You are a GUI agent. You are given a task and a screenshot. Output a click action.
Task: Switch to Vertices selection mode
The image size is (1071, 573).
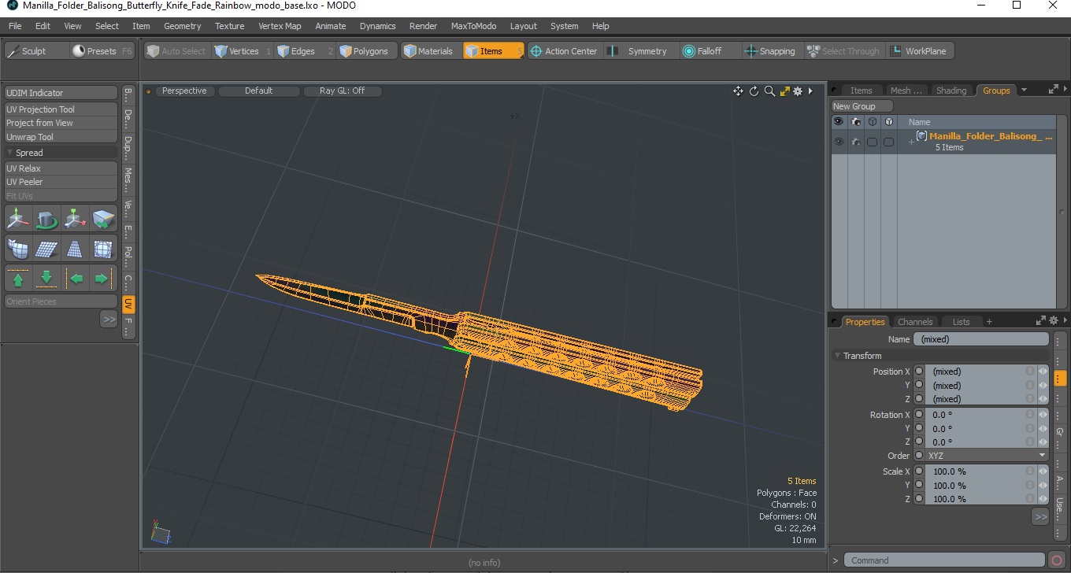point(243,51)
